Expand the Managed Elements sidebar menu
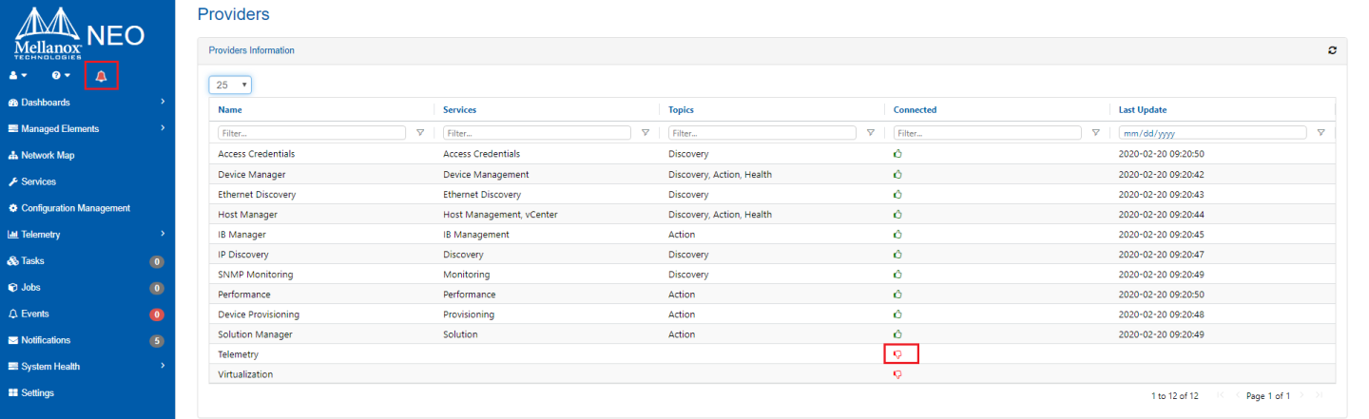The height and width of the screenshot is (419, 1369). (86, 128)
